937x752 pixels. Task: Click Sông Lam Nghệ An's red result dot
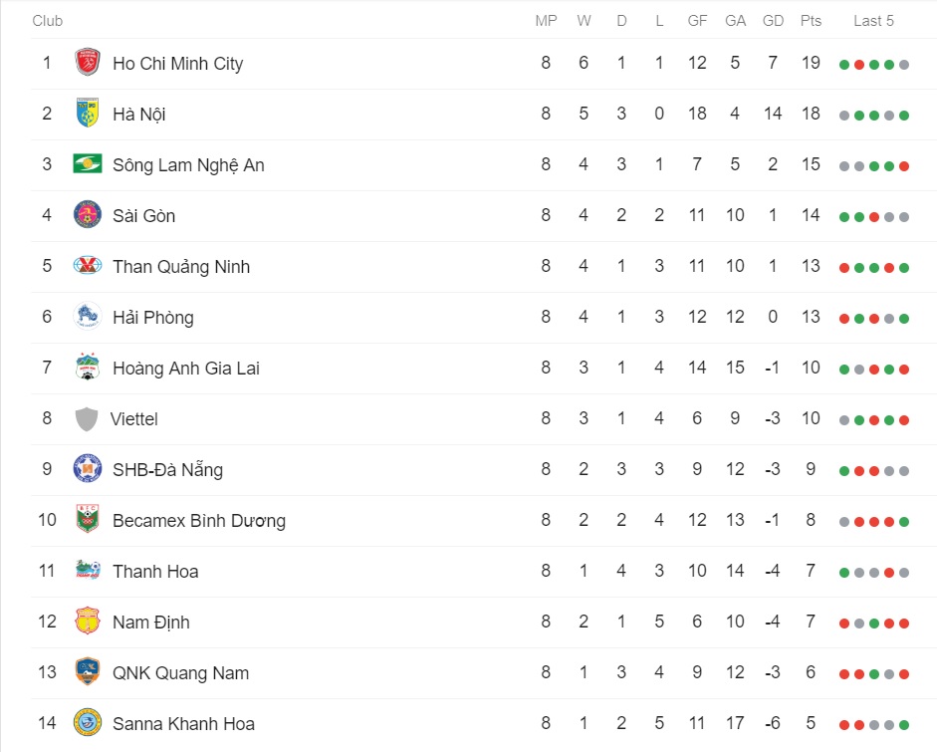(903, 166)
